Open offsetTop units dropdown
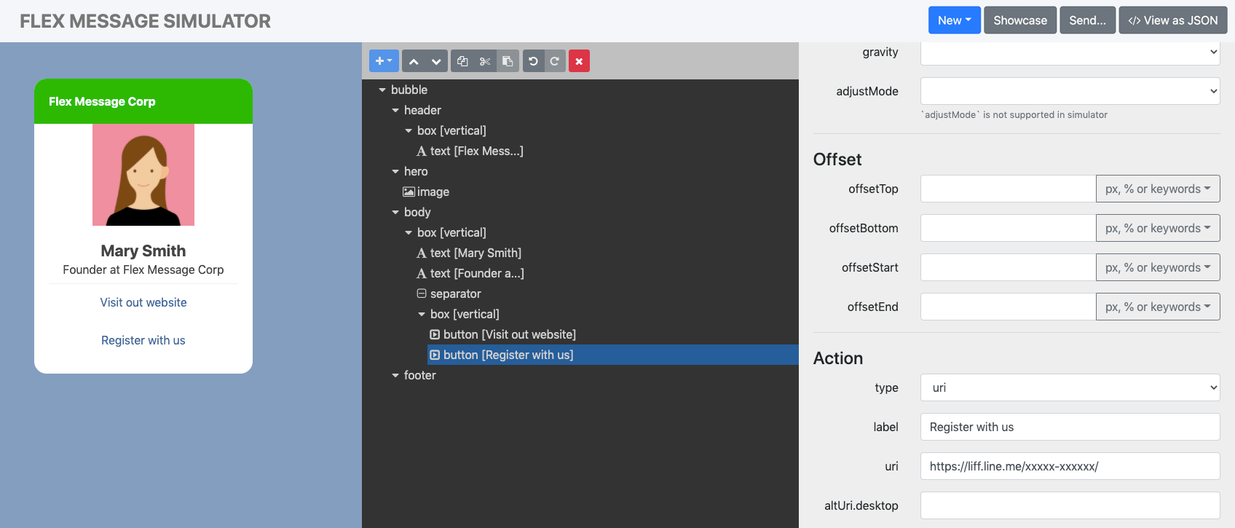The image size is (1235, 528). pos(1158,189)
